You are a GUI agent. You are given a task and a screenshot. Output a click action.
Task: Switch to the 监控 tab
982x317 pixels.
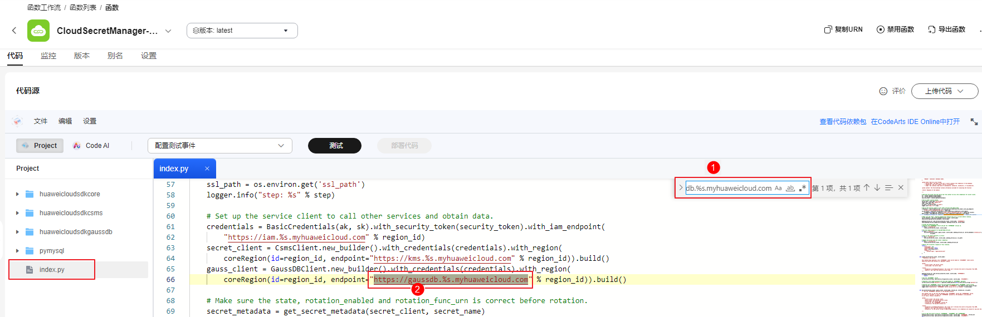point(48,56)
